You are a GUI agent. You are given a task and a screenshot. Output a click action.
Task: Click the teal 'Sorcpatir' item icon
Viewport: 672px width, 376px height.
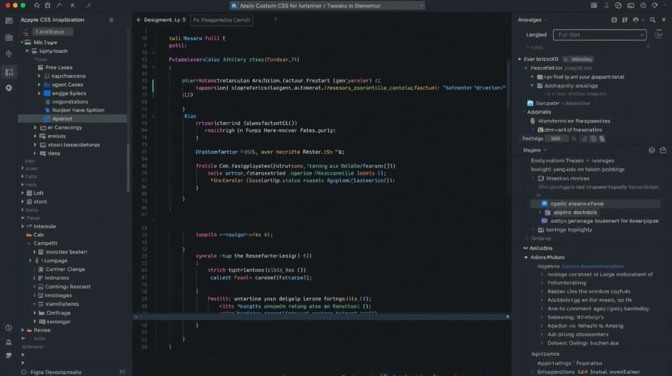(530, 103)
